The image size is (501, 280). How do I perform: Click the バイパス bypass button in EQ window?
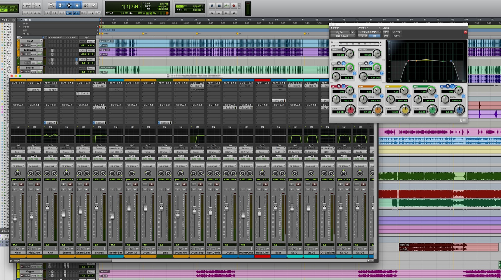397,32
